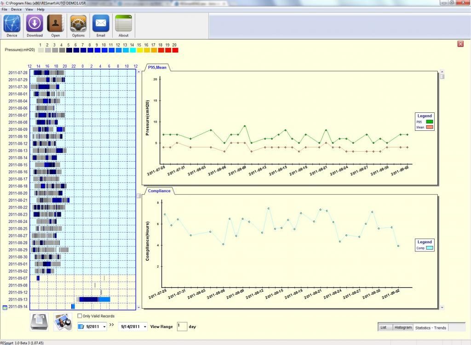Open the File menu
This screenshot has width=471, height=345.
point(5,9)
